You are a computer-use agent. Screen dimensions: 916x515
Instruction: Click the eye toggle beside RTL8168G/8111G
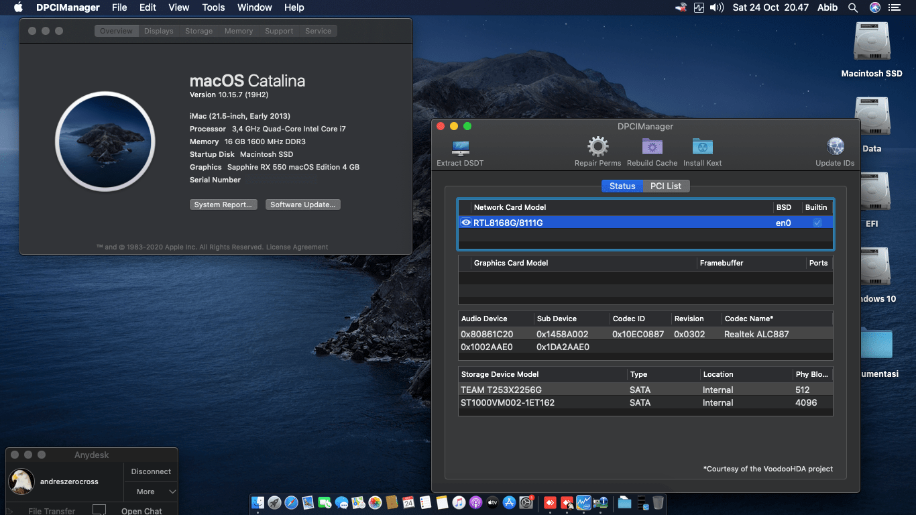pyautogui.click(x=465, y=222)
